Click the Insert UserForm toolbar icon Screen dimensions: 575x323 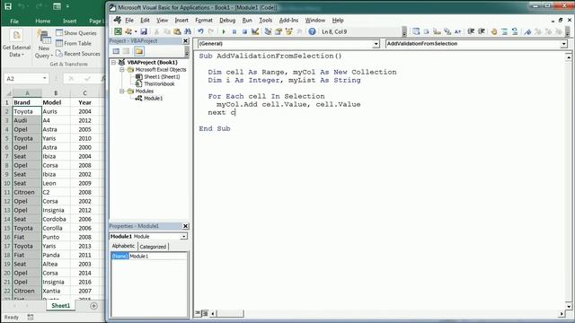[128, 32]
